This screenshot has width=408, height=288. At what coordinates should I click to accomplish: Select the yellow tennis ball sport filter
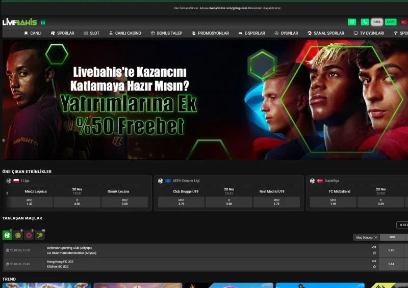[x=18, y=235]
